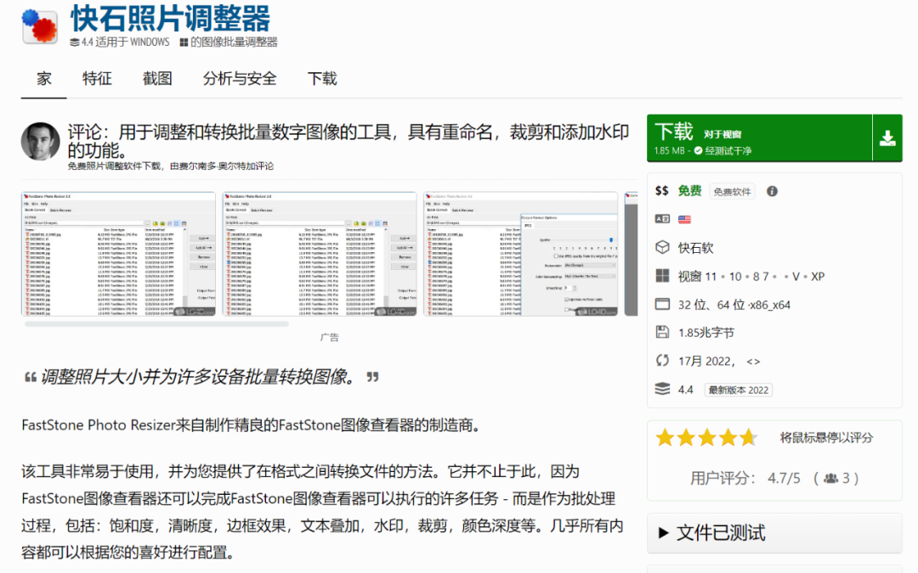Click the screenshot gallery horizontal scrollbar

(x=156, y=323)
